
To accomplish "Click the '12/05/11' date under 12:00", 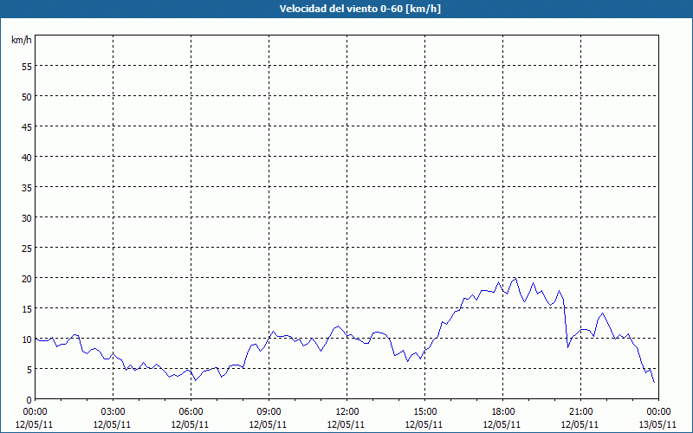I will (x=346, y=424).
